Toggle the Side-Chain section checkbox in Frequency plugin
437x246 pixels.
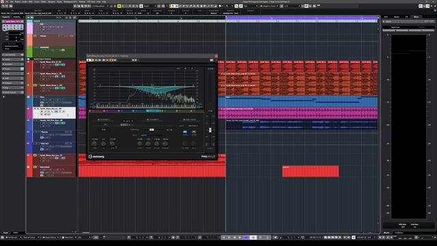pos(184,120)
